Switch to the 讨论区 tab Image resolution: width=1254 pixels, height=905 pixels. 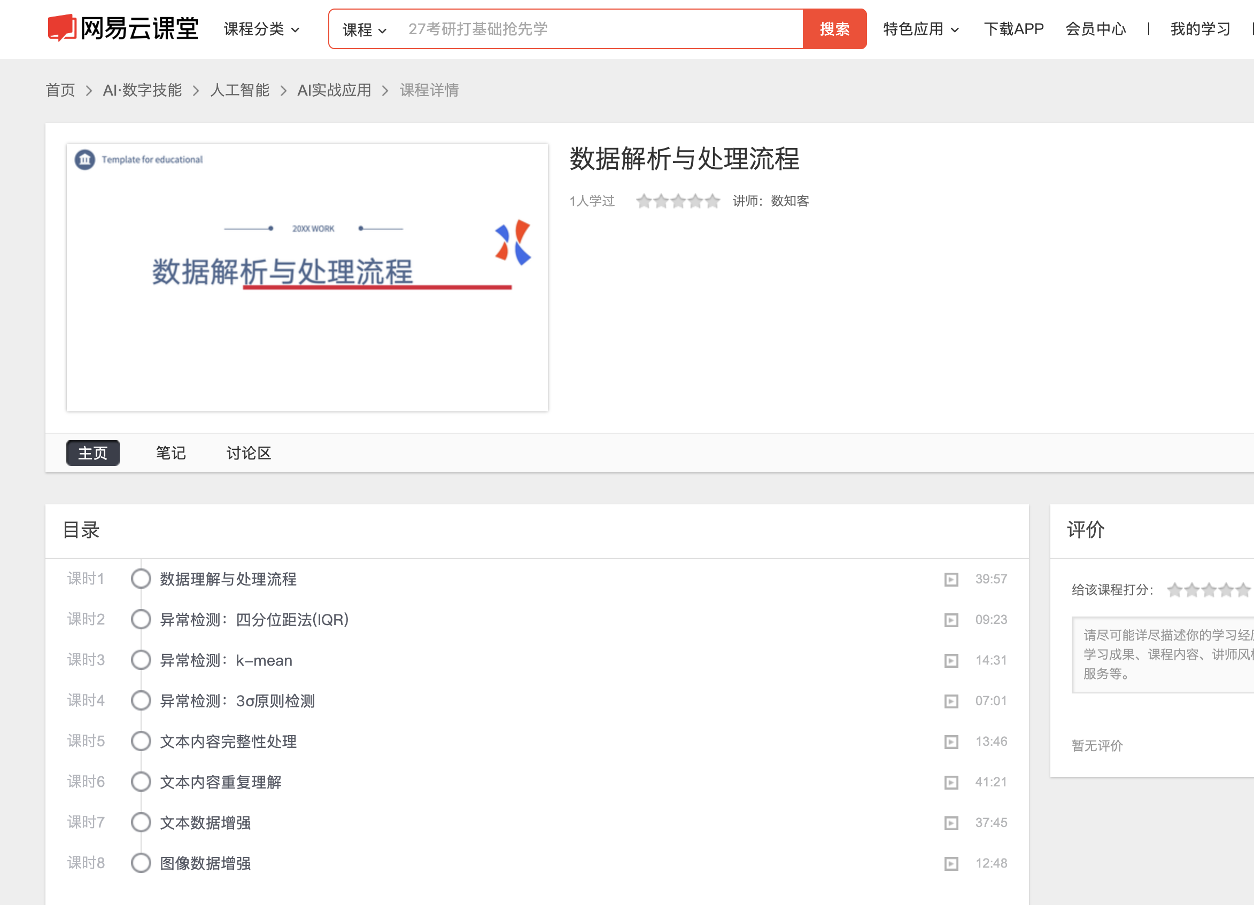pyautogui.click(x=247, y=453)
